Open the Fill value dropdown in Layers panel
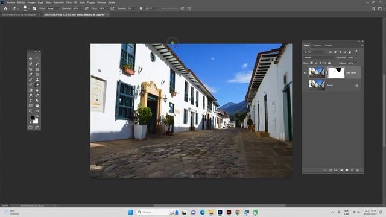The width and height of the screenshot is (386, 217). [x=355, y=63]
